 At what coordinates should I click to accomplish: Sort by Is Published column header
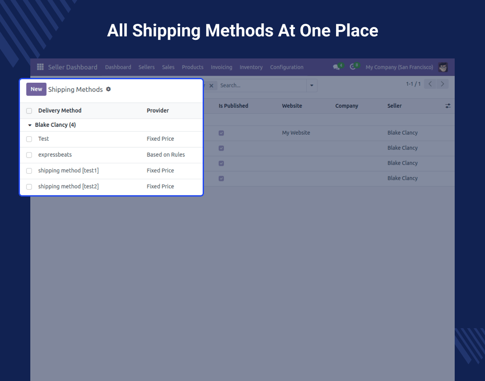click(233, 106)
